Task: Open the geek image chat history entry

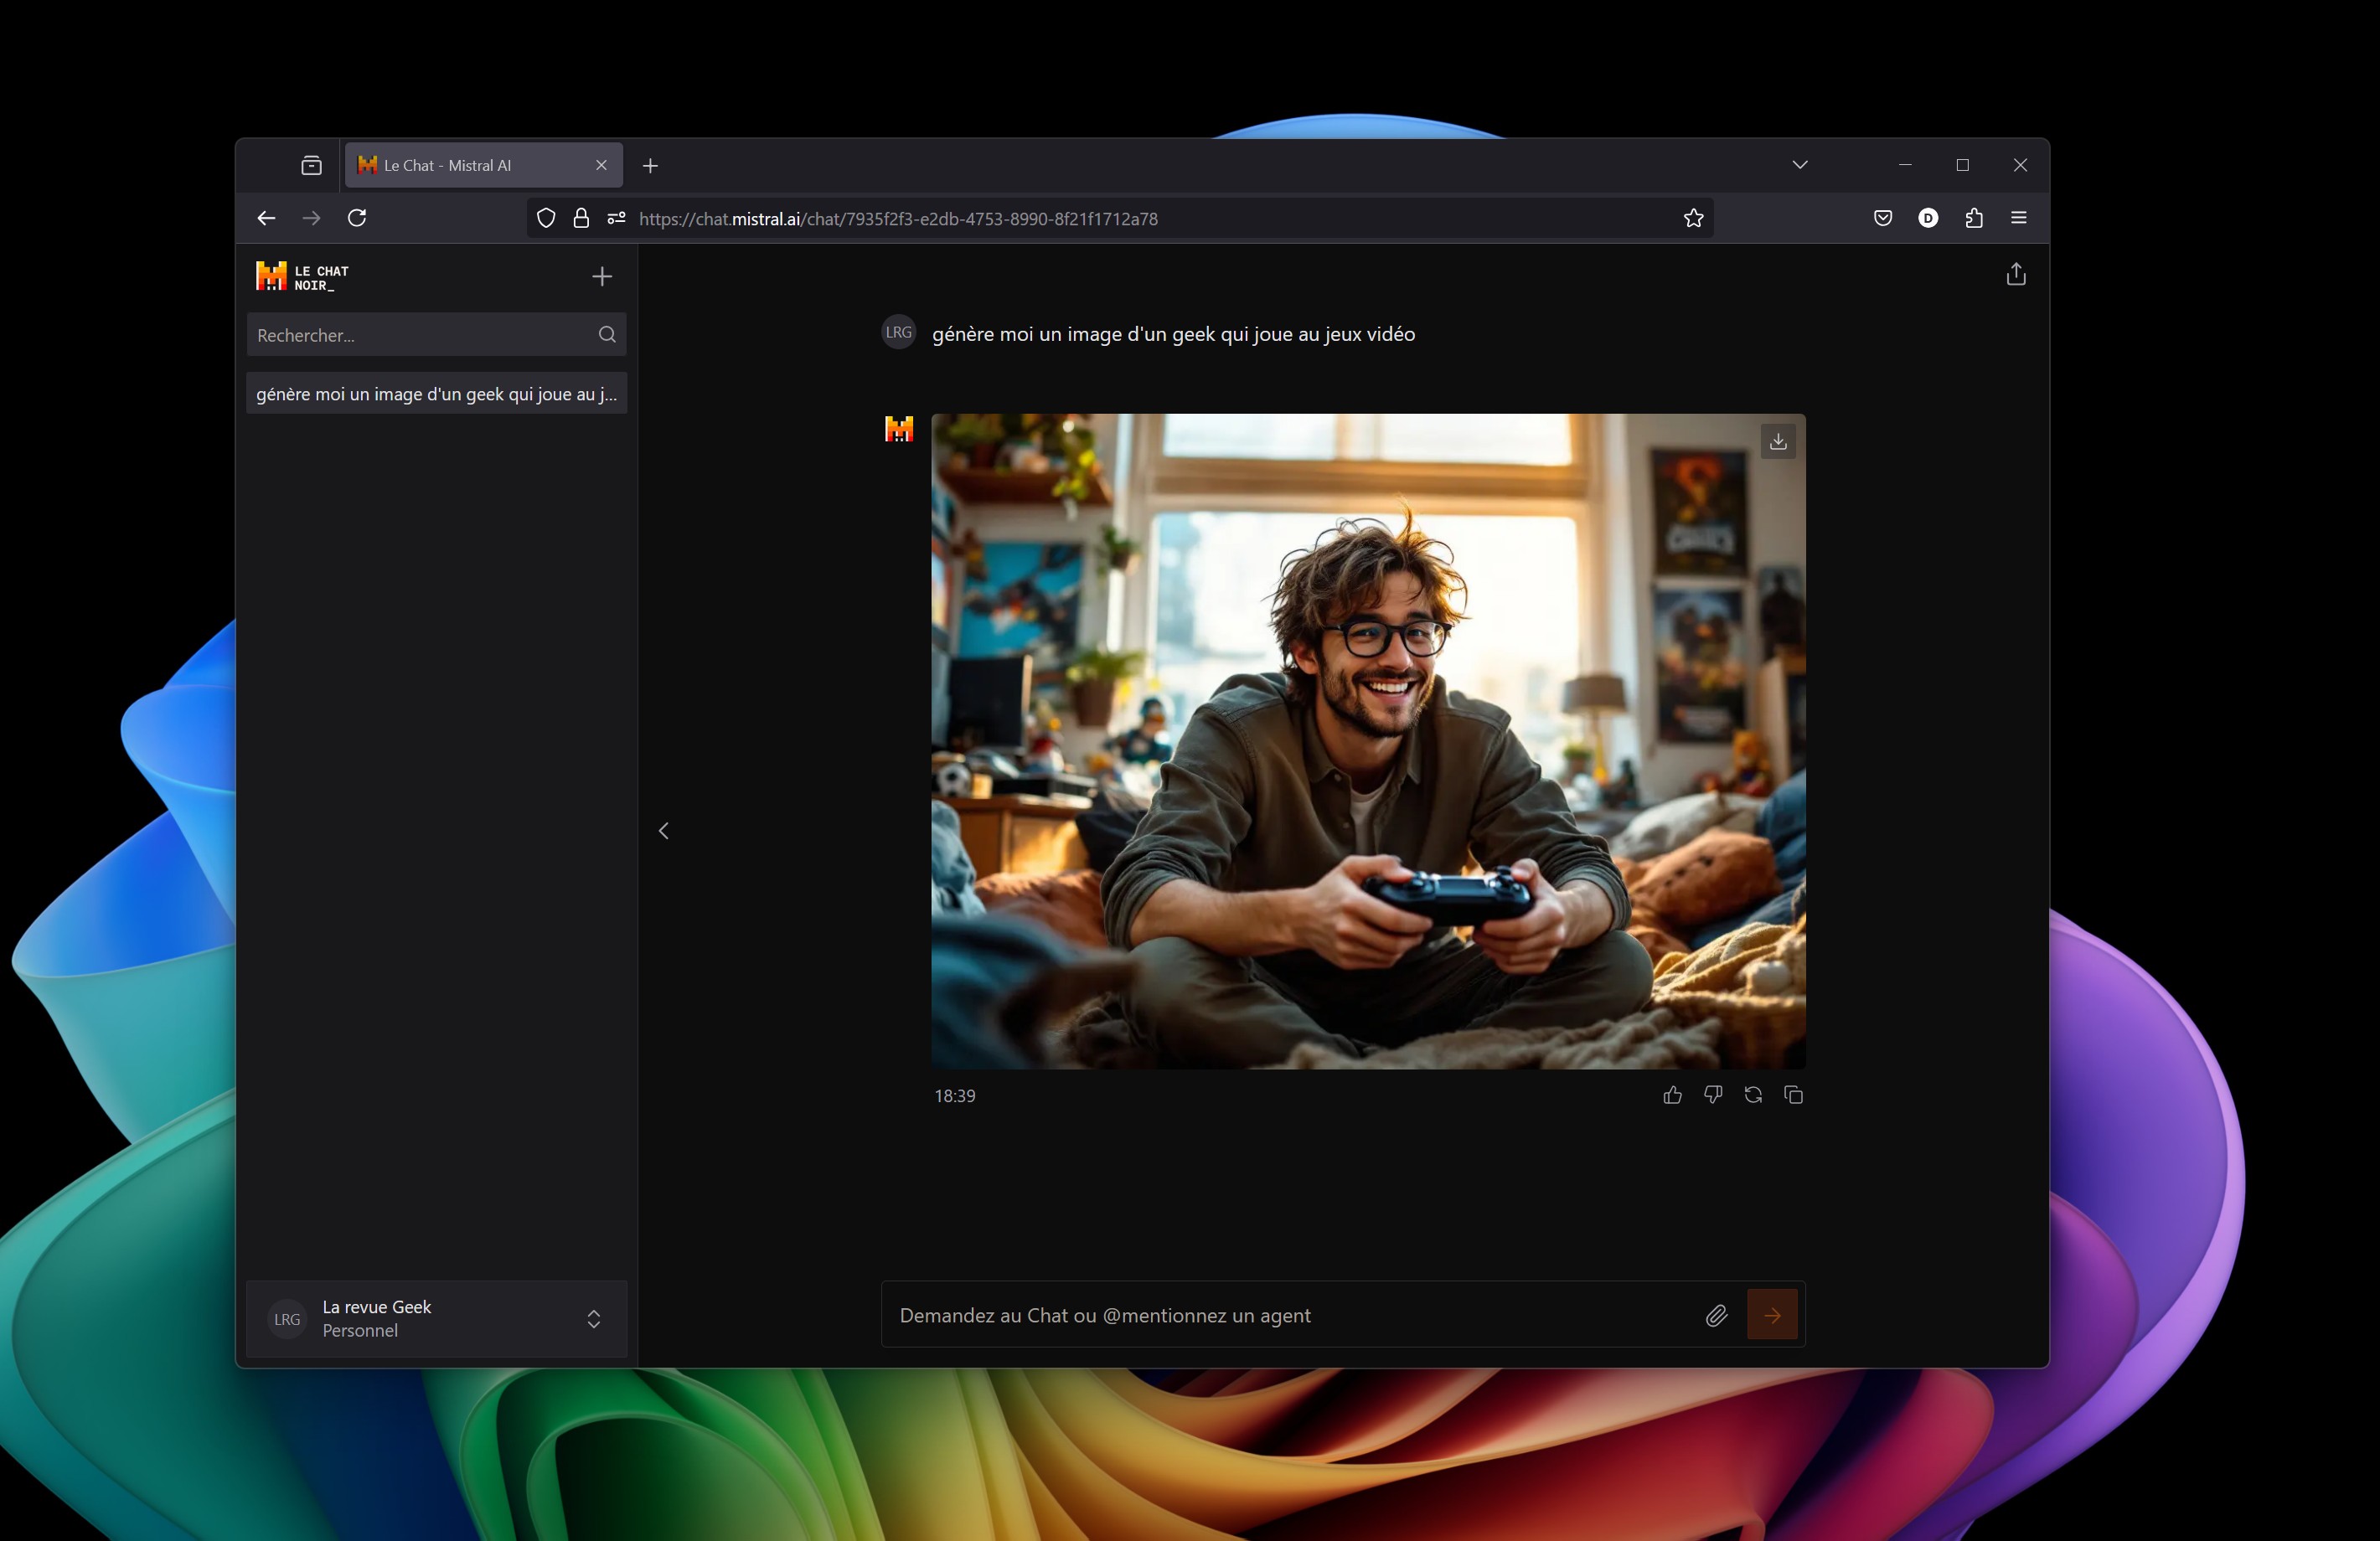Action: (436, 394)
